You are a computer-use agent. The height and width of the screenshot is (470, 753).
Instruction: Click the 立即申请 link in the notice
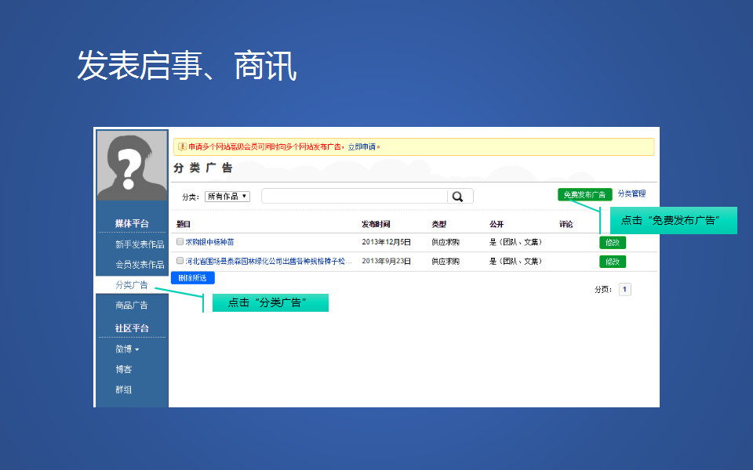click(362, 146)
